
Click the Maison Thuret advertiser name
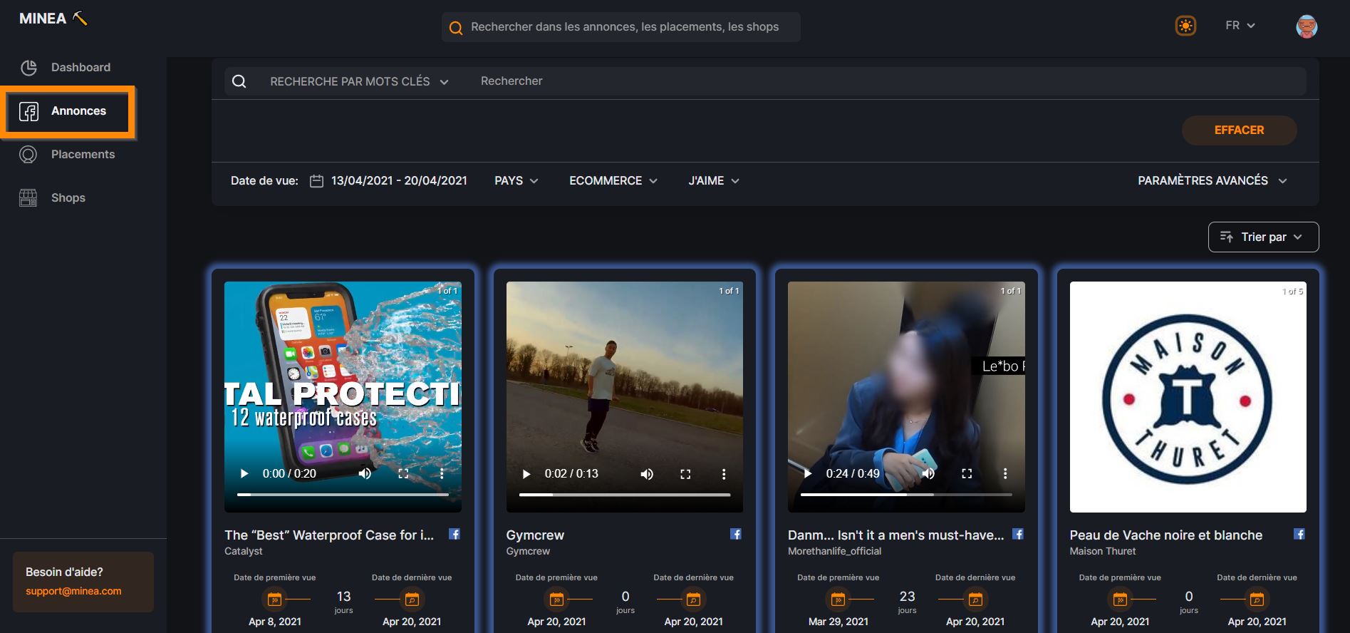(1103, 552)
